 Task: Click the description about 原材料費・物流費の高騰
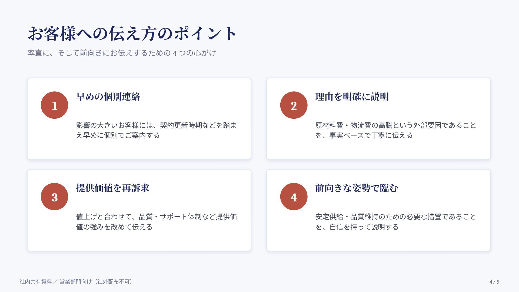[x=396, y=130]
